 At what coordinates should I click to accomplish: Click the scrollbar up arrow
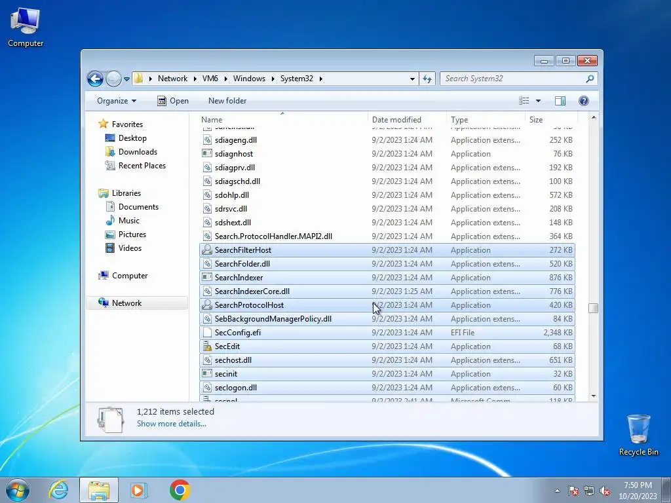click(593, 117)
